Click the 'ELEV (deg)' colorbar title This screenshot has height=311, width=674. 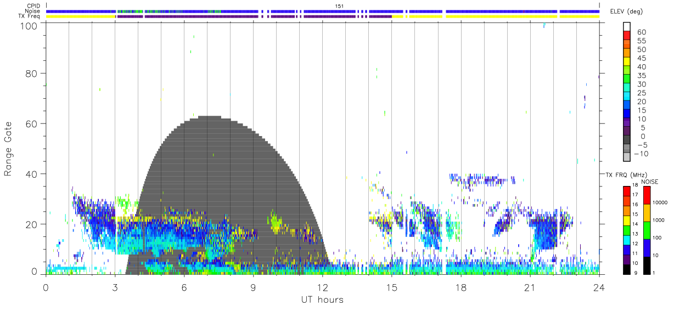coord(626,12)
